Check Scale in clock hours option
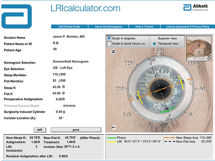Image resolution: width=215 pixels, height=161 pixels. (x=110, y=44)
